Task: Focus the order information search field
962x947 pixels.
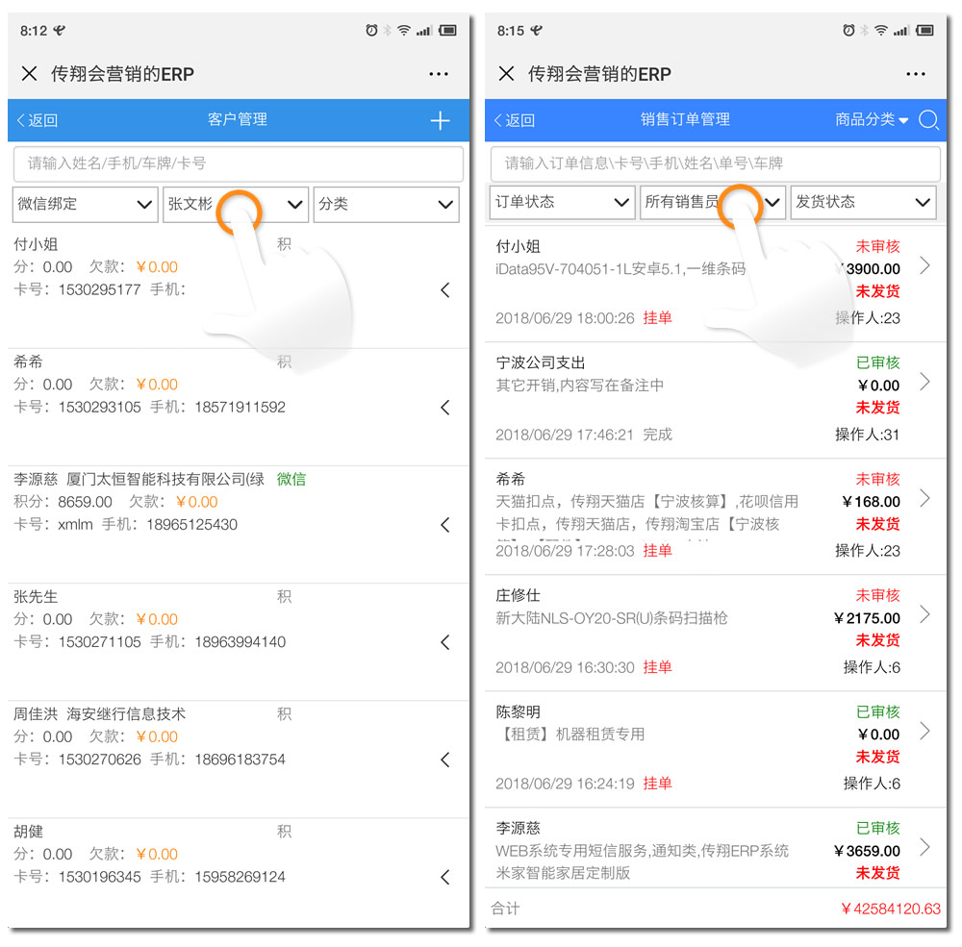Action: tap(716, 163)
